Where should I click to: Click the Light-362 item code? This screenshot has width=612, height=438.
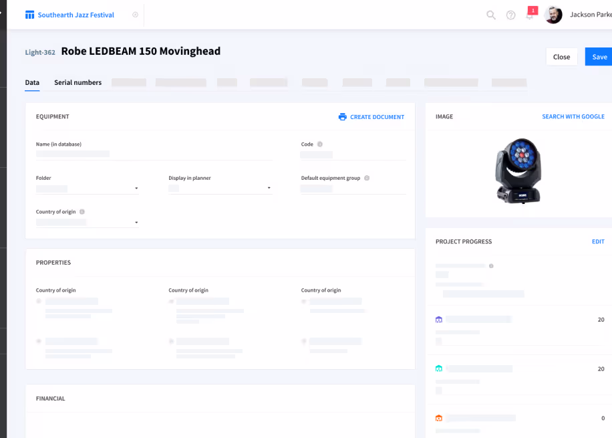click(x=40, y=52)
